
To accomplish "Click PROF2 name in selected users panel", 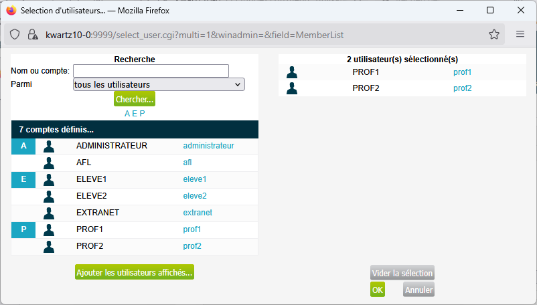I will (366, 88).
